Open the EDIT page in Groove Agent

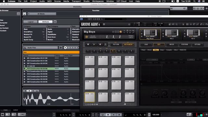(x=159, y=45)
